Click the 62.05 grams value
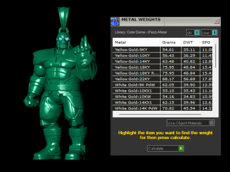The image size is (230, 172). pos(168,85)
